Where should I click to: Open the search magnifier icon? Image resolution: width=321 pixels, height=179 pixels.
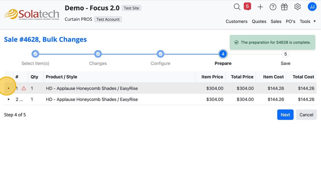pyautogui.click(x=237, y=7)
